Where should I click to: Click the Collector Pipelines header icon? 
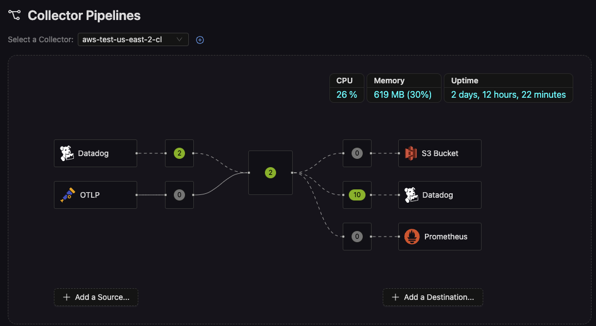pyautogui.click(x=14, y=16)
